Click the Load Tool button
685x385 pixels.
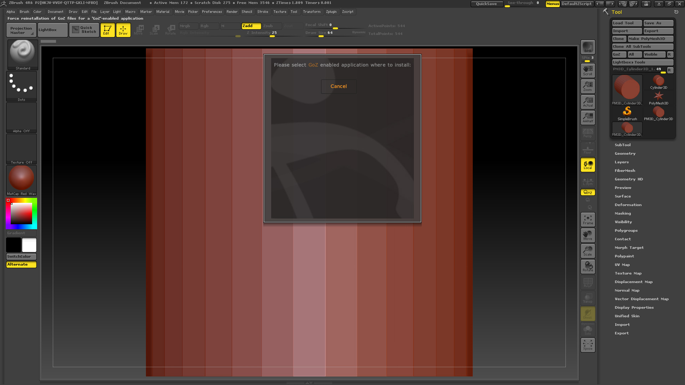point(626,23)
